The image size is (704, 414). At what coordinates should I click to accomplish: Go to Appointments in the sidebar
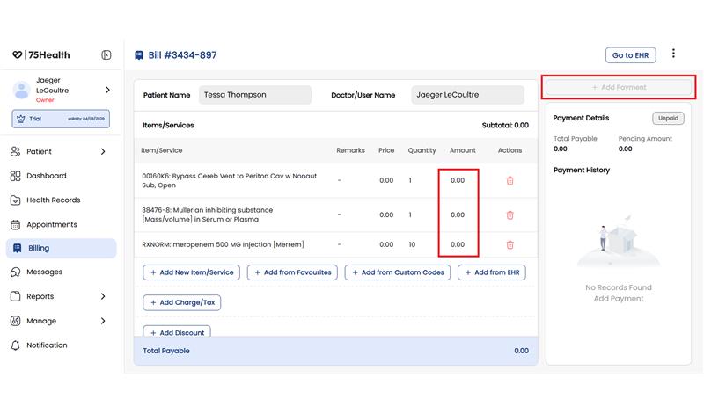tap(51, 225)
